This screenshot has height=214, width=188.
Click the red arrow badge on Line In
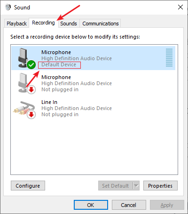[31, 115]
